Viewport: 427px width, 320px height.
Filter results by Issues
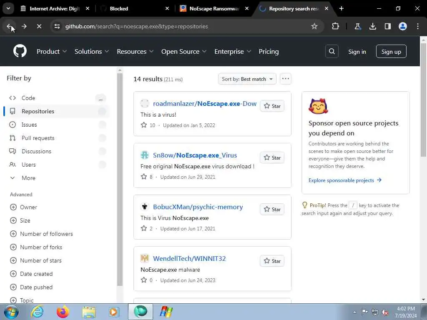[x=57, y=125]
